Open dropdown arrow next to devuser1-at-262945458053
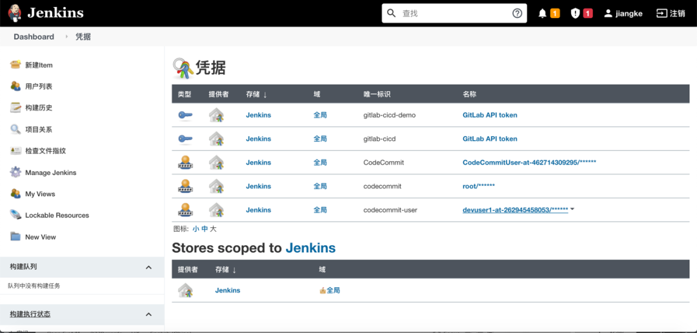Image resolution: width=697 pixels, height=333 pixels. [572, 209]
